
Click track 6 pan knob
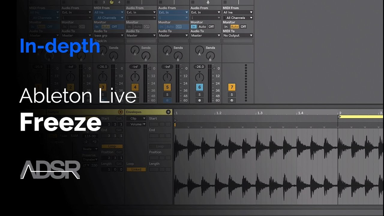click(x=199, y=77)
